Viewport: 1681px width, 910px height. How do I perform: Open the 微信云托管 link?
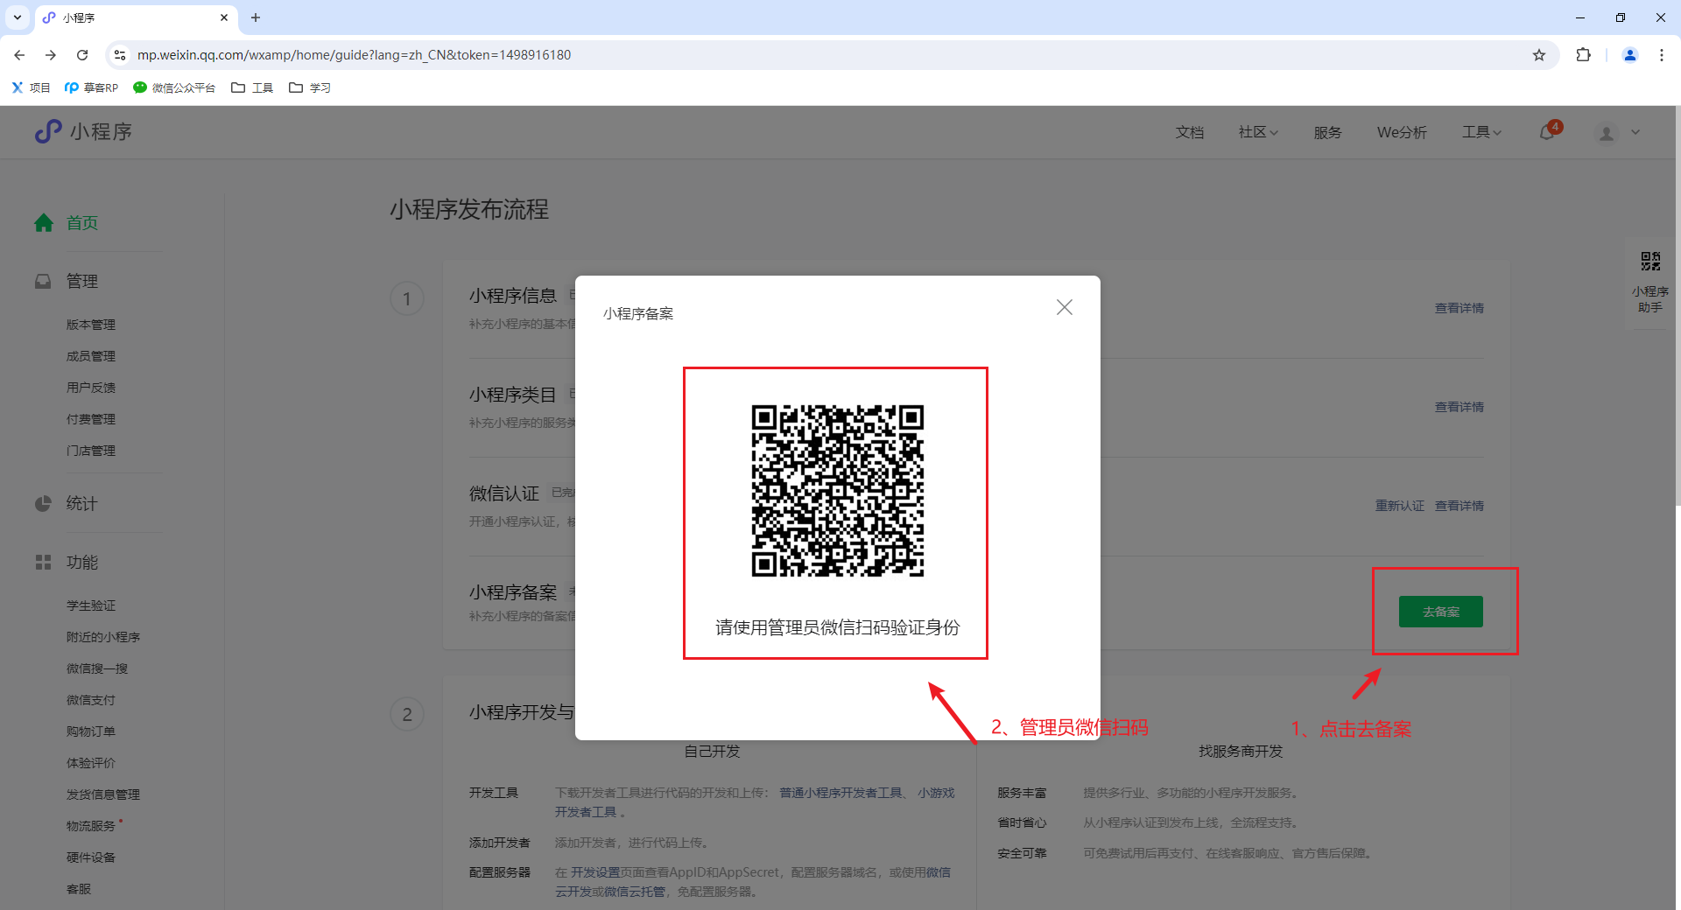[x=634, y=892]
